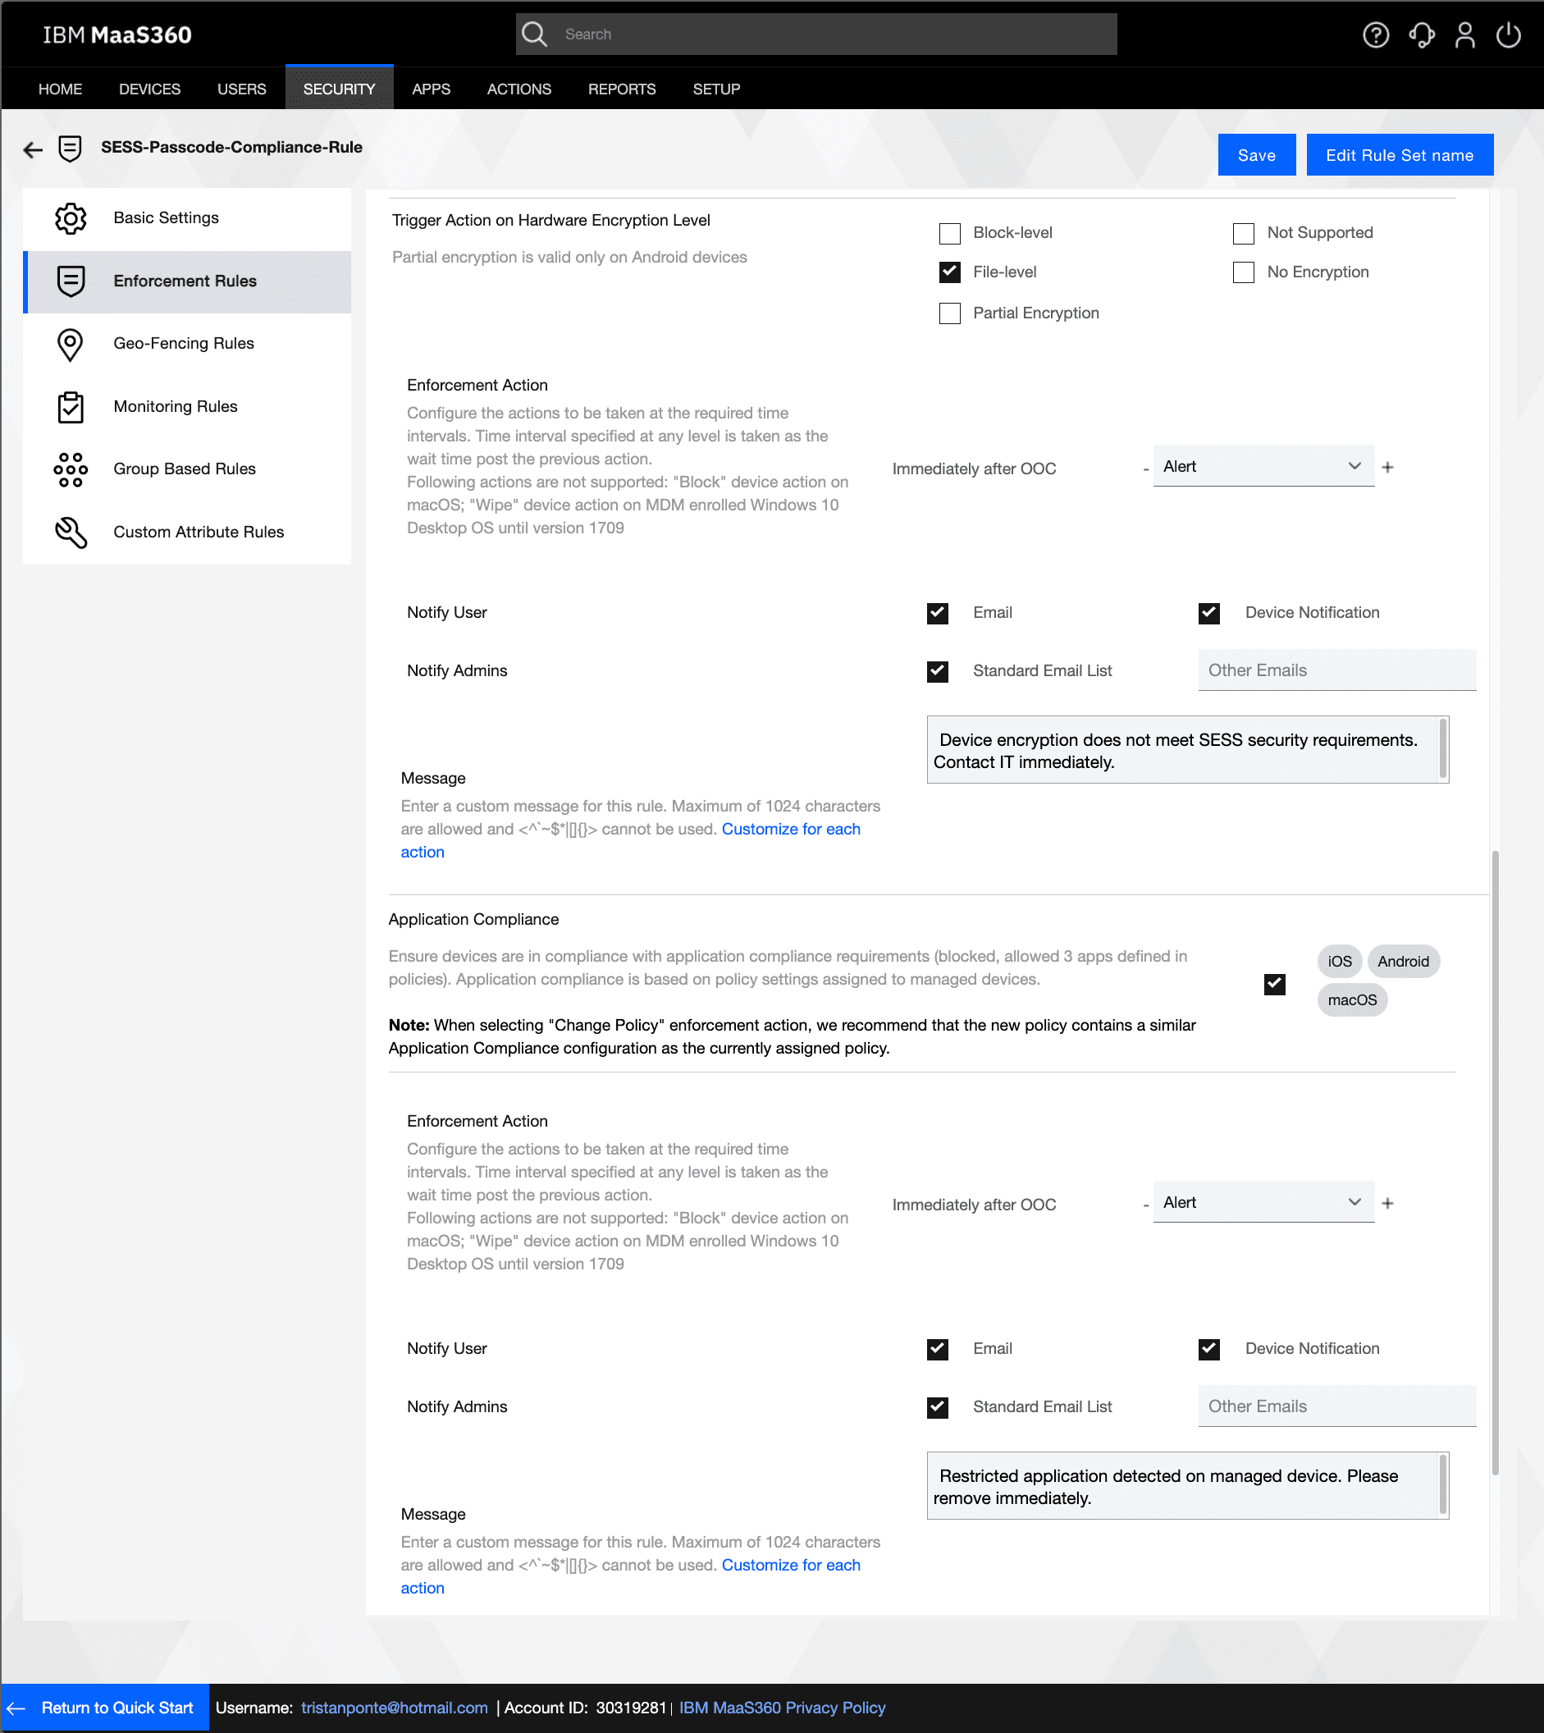Toggle the Application Compliance checkbox
The height and width of the screenshot is (1733, 1544).
[x=1274, y=985]
